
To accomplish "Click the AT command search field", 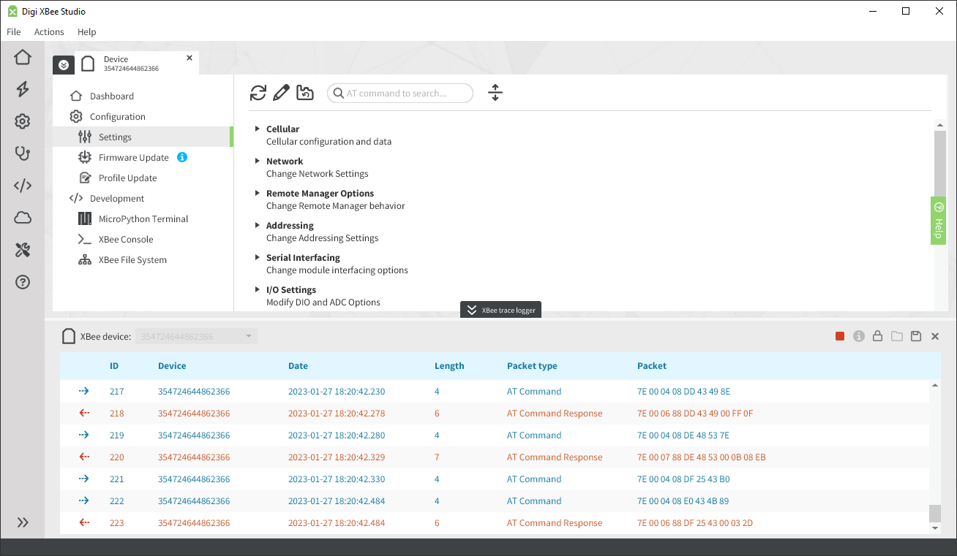I will [x=400, y=93].
